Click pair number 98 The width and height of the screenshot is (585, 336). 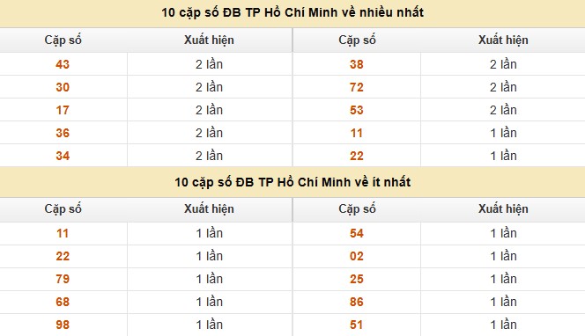coord(63,325)
